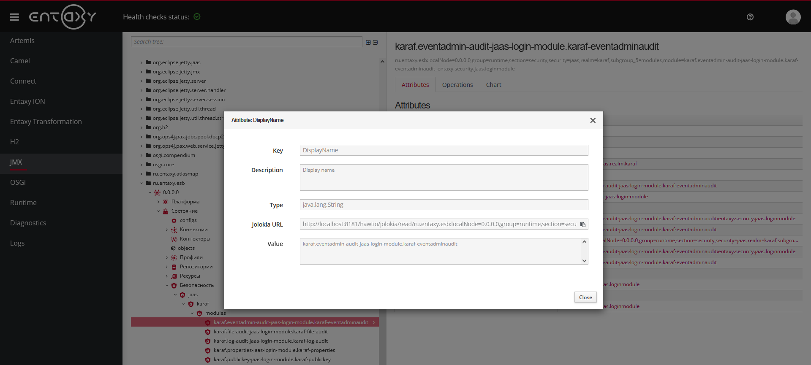Open the user profile avatar menu
This screenshot has height=365, width=811.
793,17
